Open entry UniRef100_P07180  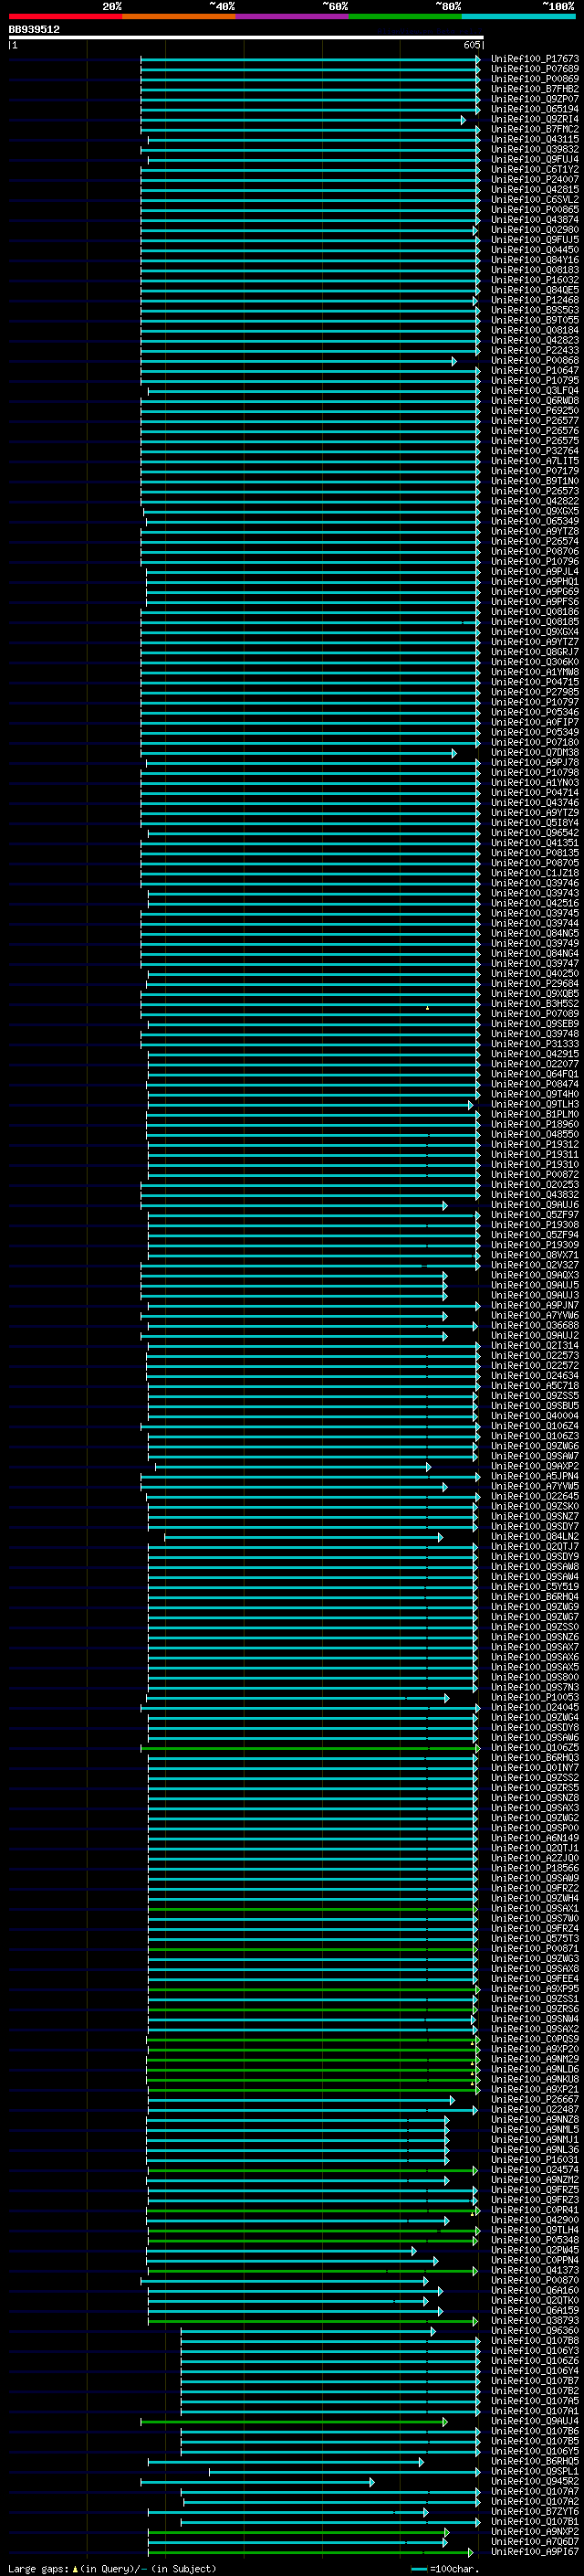pos(534,743)
